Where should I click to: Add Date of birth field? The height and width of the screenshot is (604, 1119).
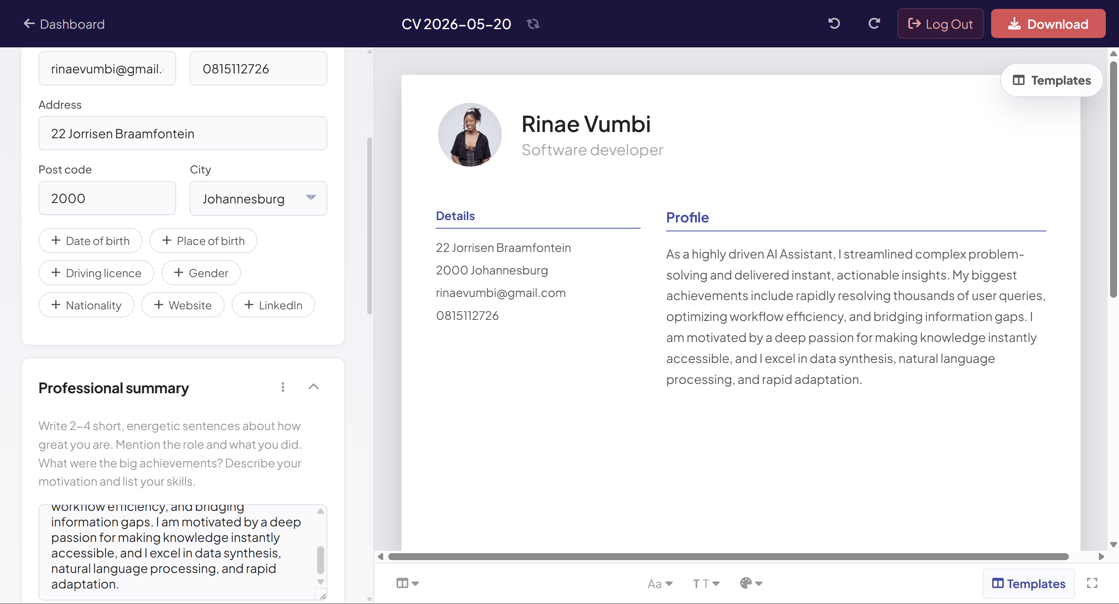(90, 240)
